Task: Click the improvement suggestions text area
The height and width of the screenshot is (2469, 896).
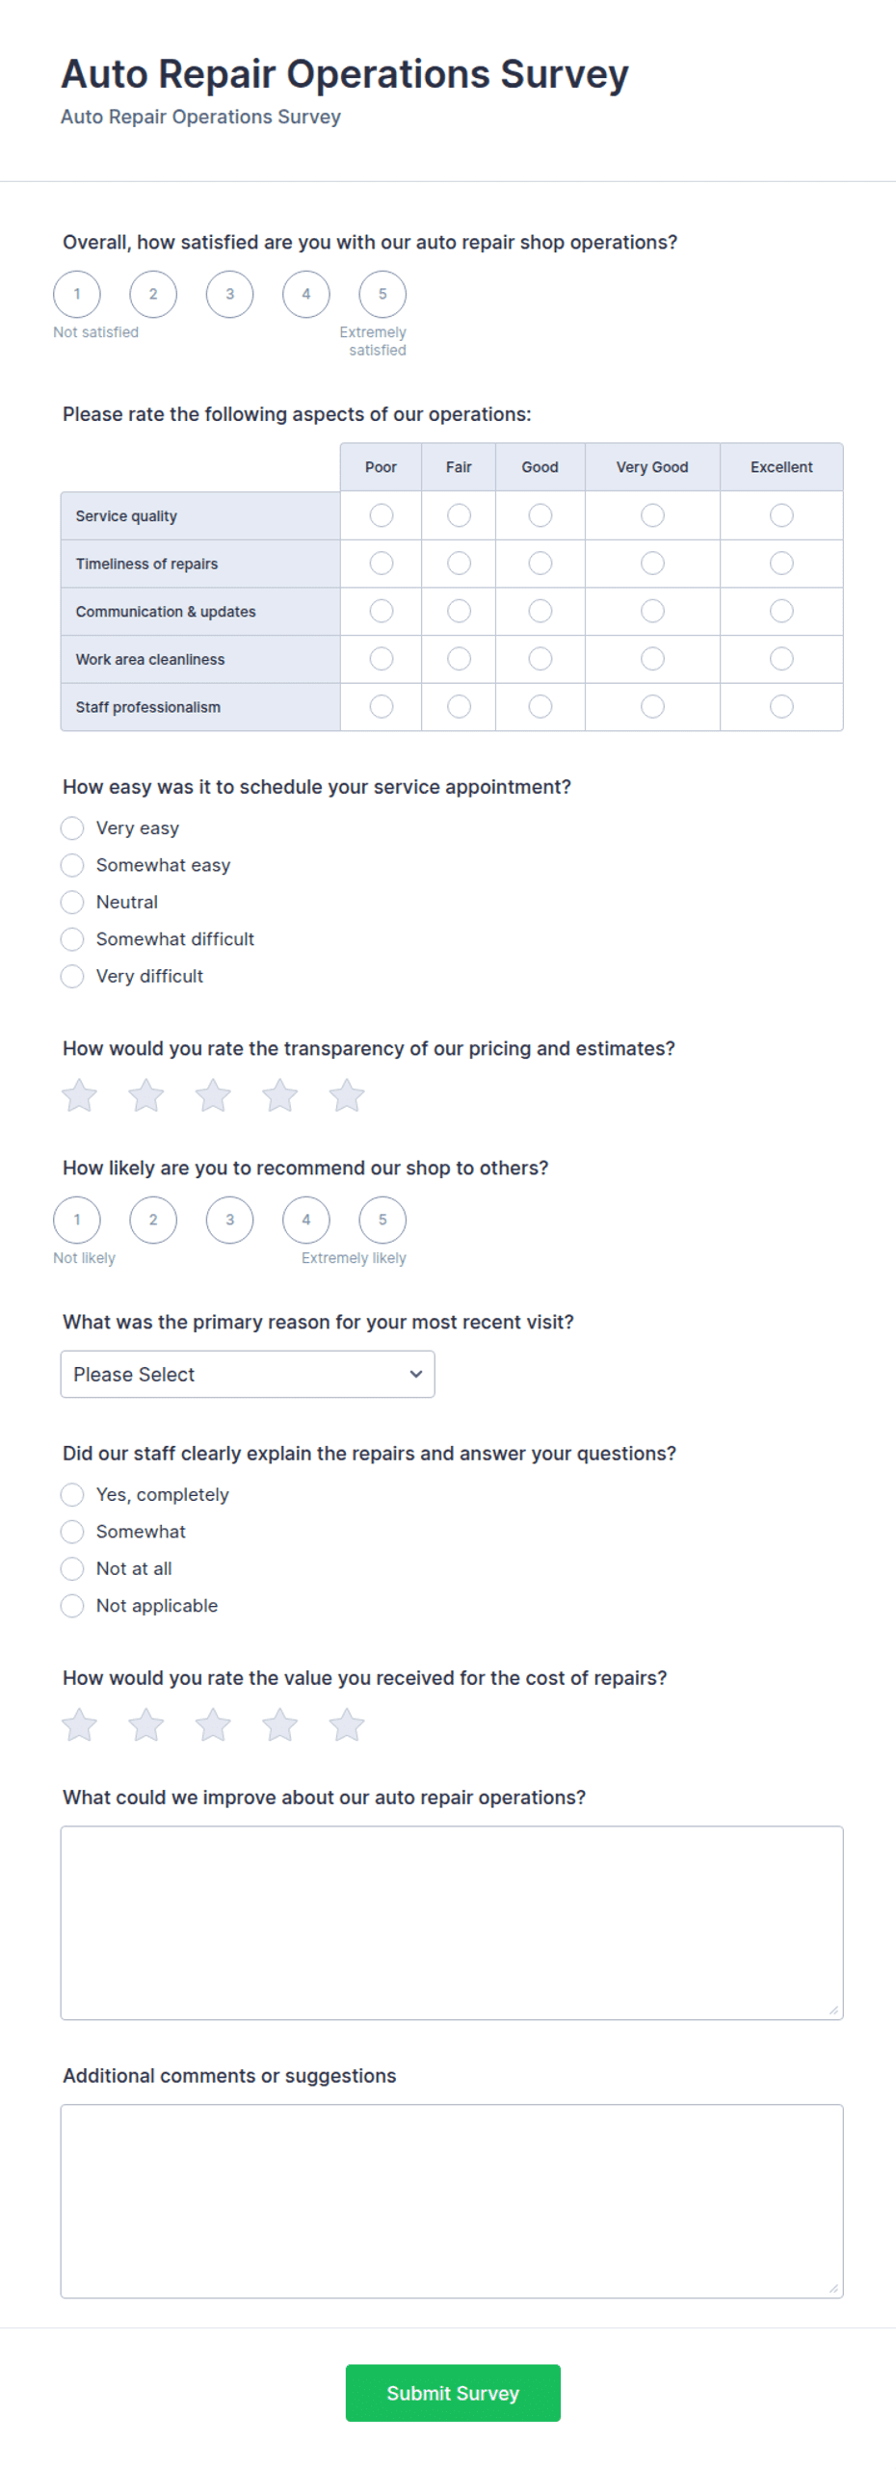Action: tap(452, 1922)
